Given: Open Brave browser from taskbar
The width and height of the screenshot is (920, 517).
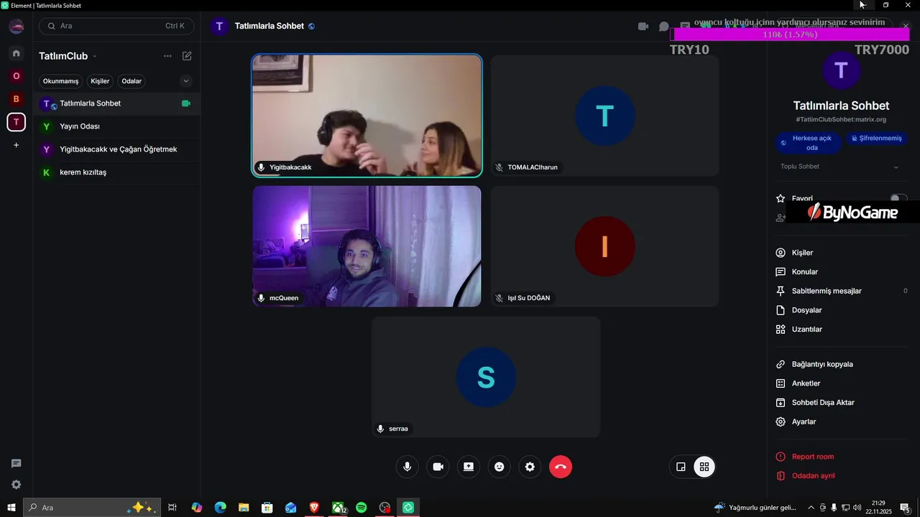Looking at the screenshot, I should (314, 508).
